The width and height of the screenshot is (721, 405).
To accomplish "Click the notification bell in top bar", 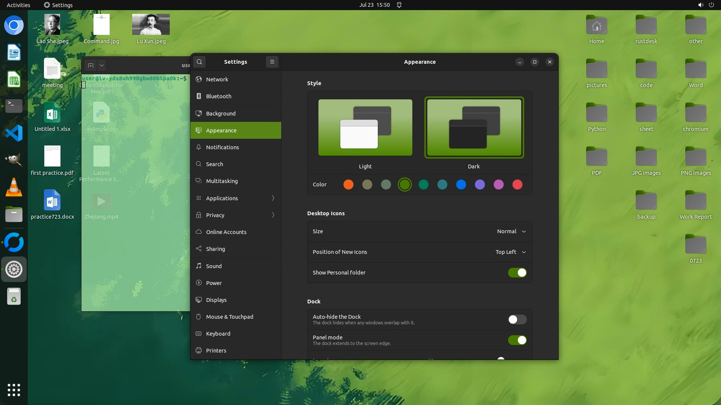I will 399,5.
